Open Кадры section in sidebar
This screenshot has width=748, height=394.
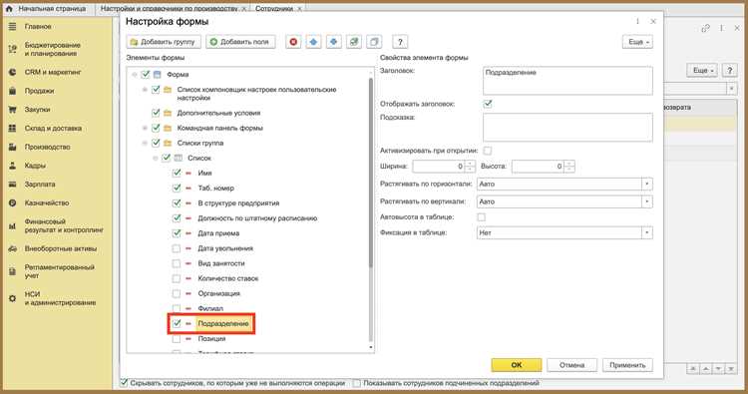(35, 166)
